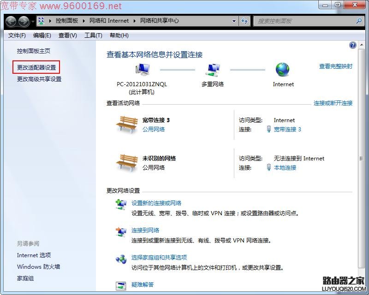
Task: Click the blue help question mark icon
Action: coord(352,45)
